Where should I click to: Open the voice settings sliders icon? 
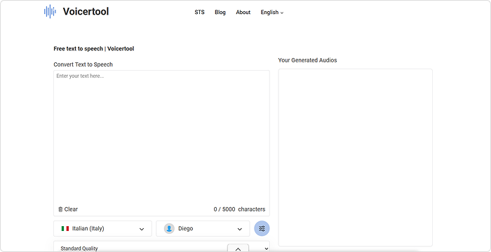pos(262,229)
